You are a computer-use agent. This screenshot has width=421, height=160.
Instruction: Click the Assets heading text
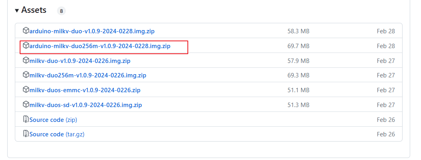pos(34,10)
